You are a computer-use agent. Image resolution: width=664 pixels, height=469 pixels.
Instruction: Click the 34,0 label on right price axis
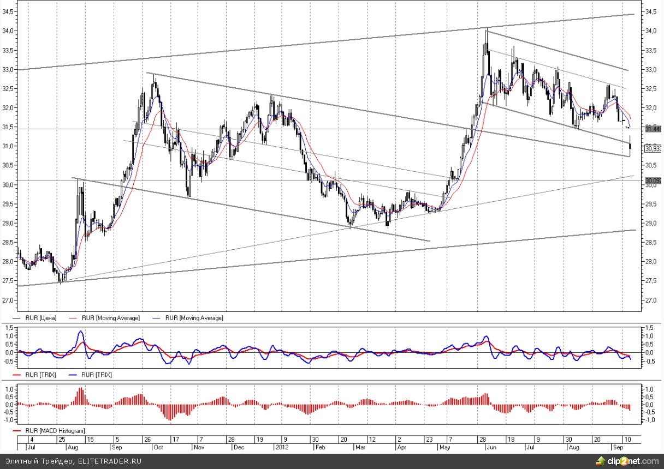(650, 31)
